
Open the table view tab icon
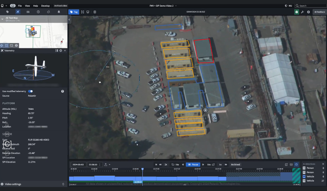pos(28,12)
